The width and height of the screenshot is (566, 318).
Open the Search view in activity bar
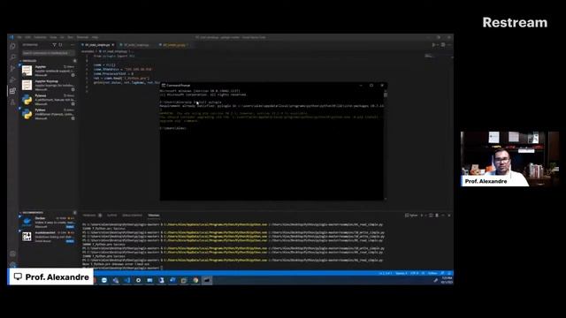coord(13,57)
